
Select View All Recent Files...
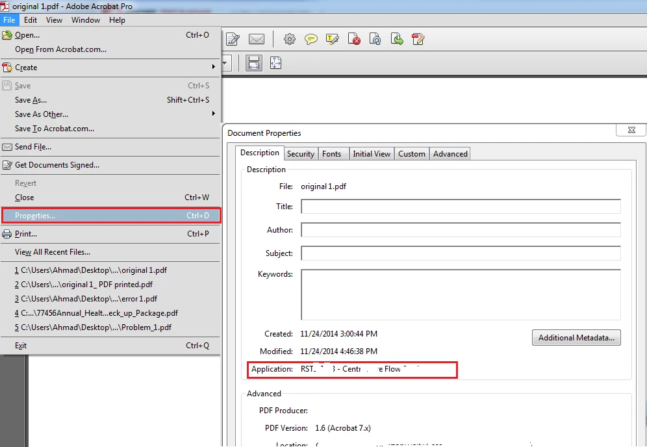(110, 252)
